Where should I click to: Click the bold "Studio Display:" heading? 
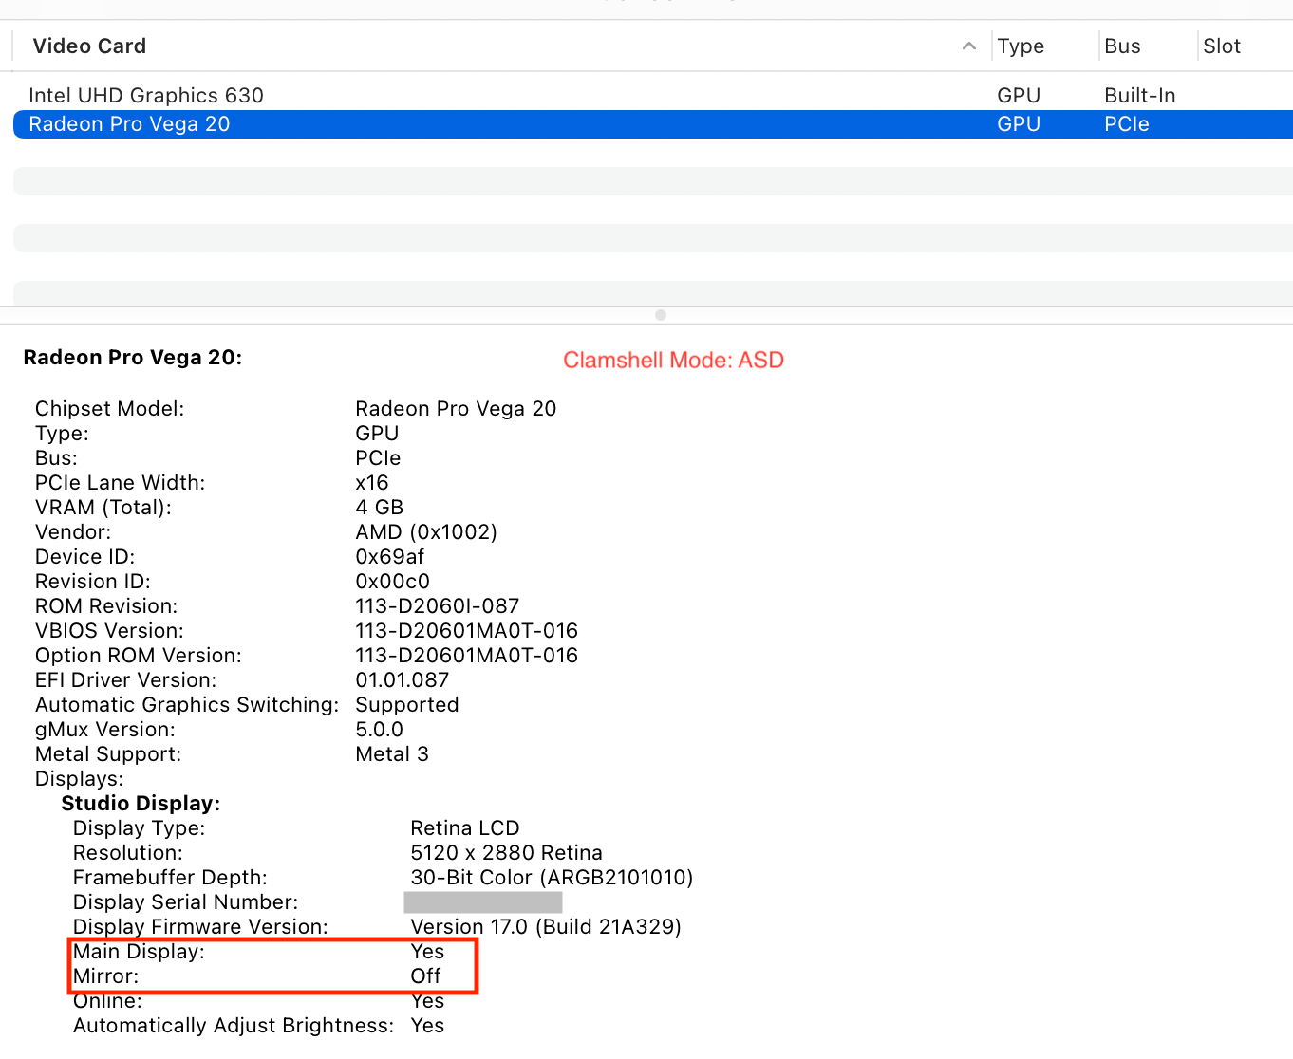pyautogui.click(x=141, y=804)
